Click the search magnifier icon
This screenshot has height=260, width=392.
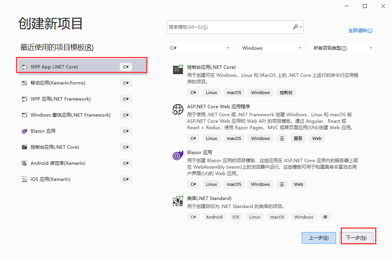click(296, 27)
